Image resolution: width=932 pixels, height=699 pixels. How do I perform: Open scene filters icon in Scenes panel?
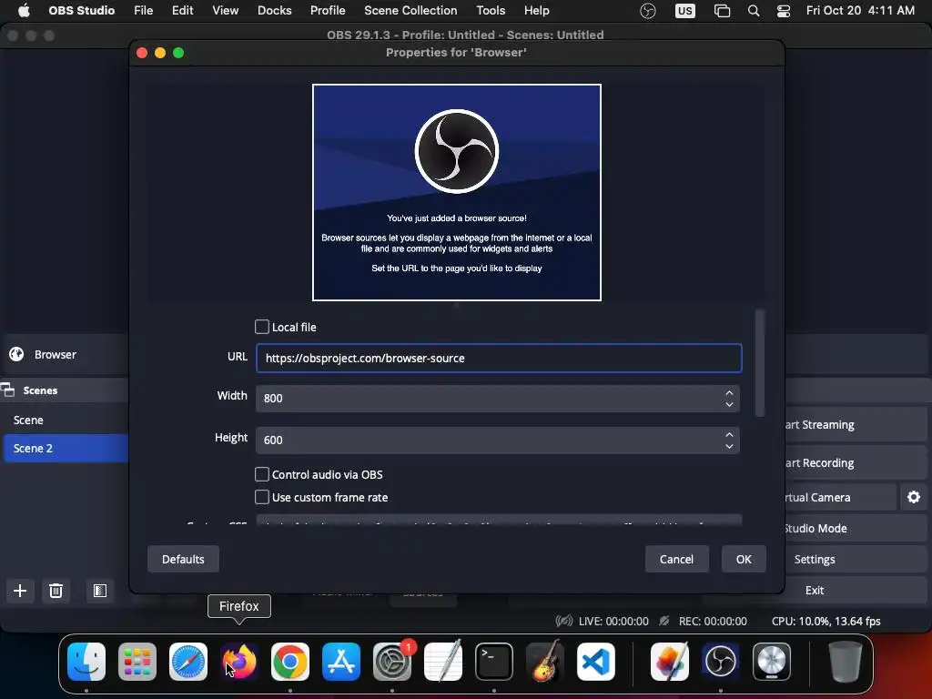[x=100, y=591]
